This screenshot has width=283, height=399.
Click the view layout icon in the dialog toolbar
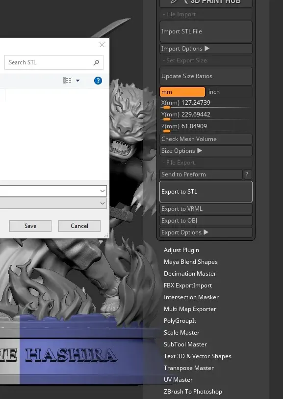[x=67, y=81]
